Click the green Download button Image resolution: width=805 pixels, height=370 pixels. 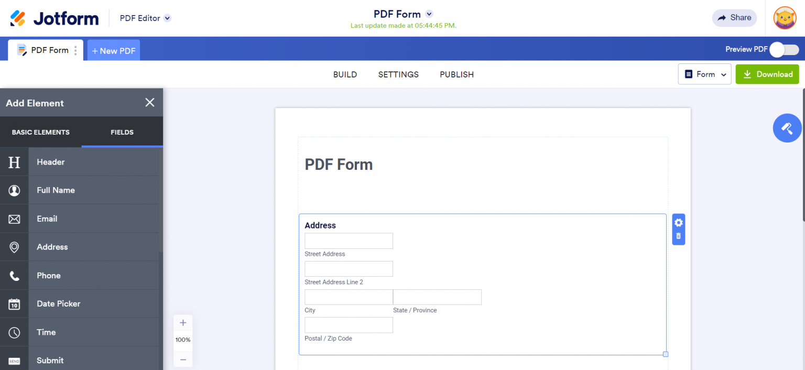[x=767, y=74]
